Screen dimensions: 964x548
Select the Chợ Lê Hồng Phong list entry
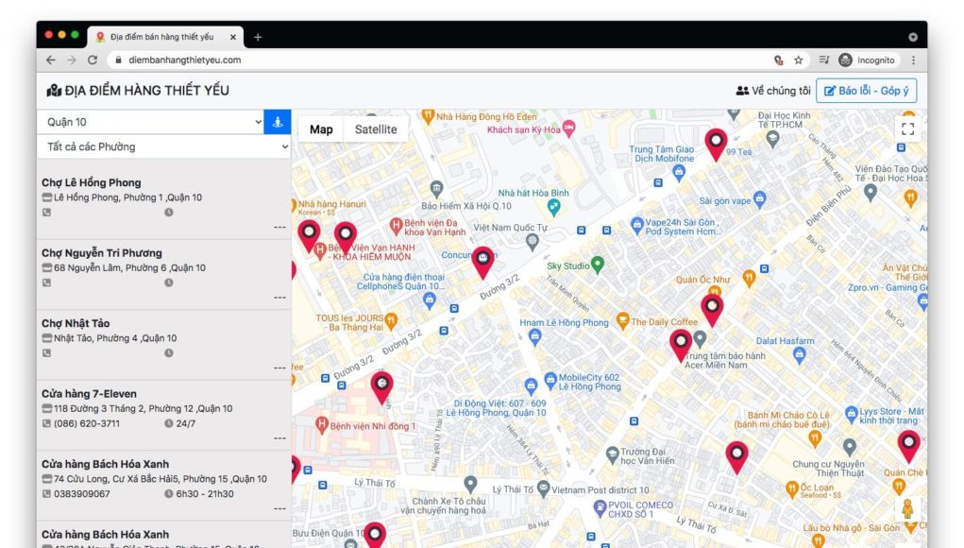coord(163,203)
